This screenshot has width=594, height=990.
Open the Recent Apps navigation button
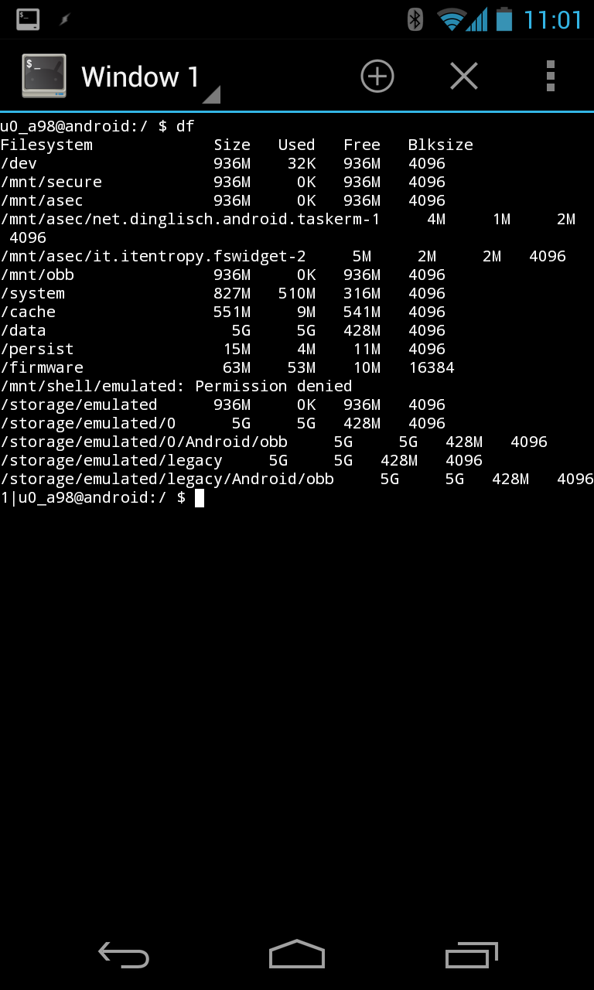[471, 955]
